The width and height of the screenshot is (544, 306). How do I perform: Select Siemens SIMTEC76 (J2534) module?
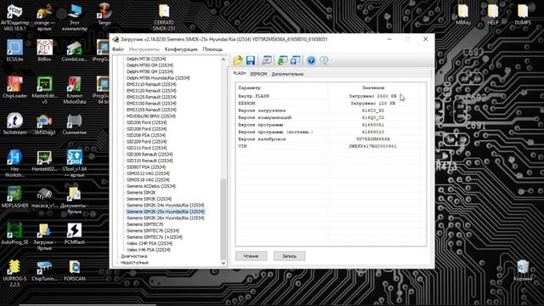tap(153, 230)
